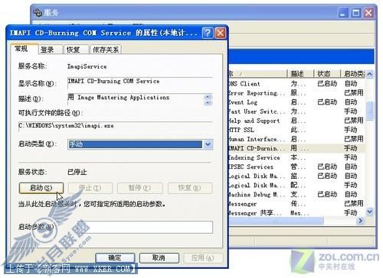This screenshot has width=383, height=278.
Task: Click the 启动(S) button
Action: [41, 188]
